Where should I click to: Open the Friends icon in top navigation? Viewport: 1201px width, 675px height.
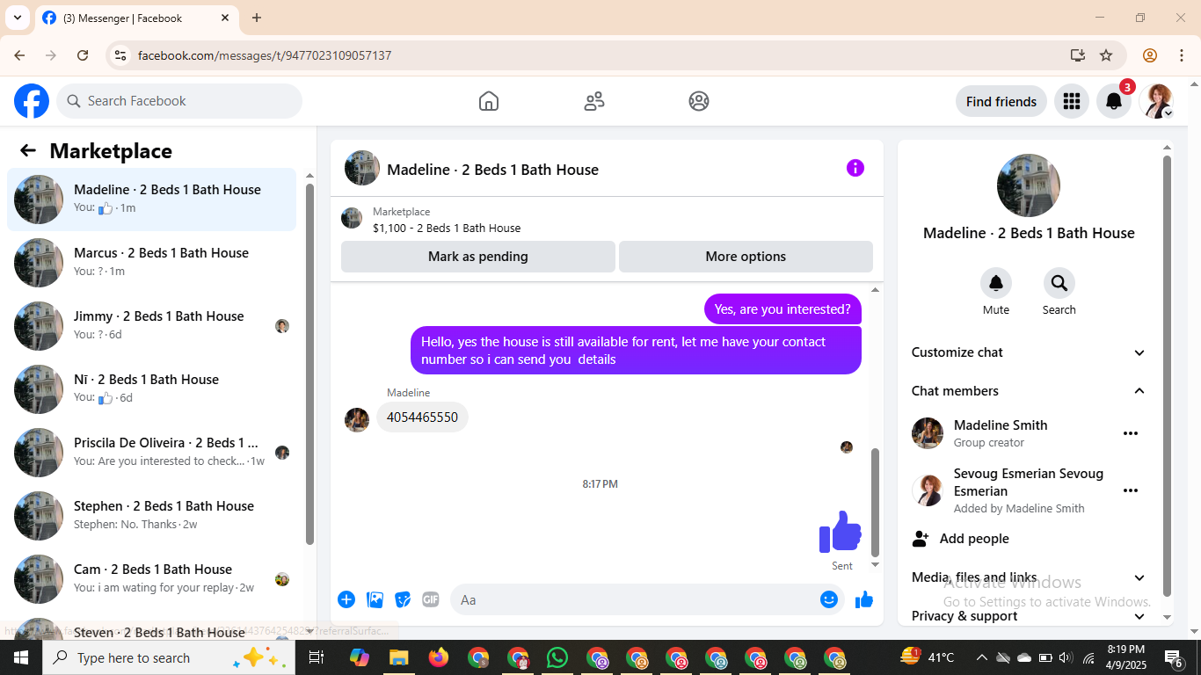[x=594, y=101]
